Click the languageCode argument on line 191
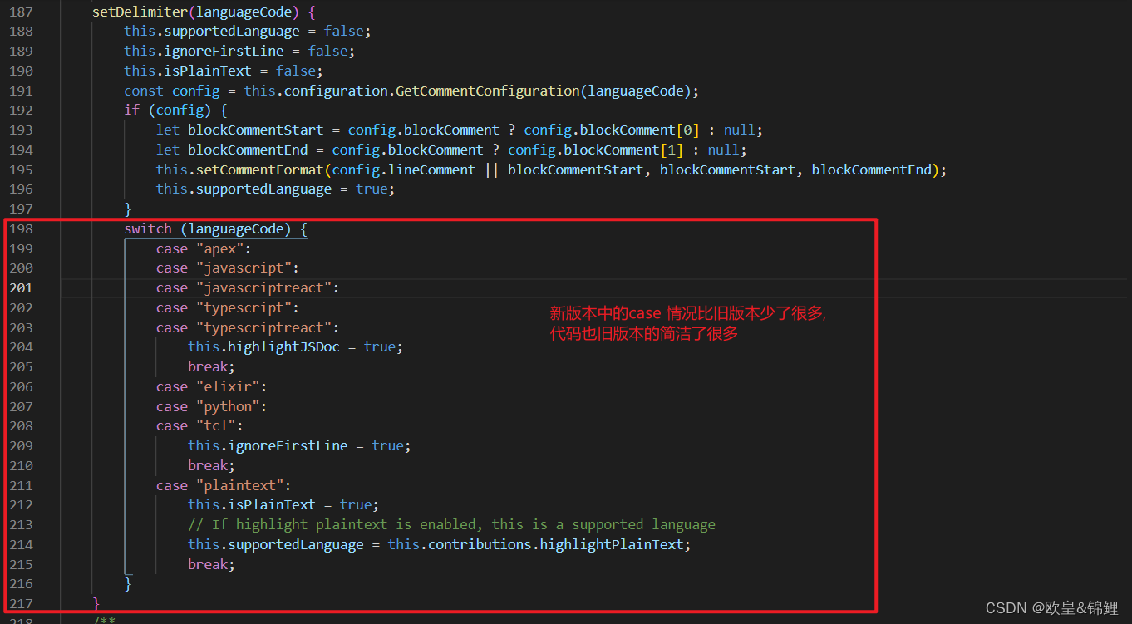 pyautogui.click(x=635, y=91)
